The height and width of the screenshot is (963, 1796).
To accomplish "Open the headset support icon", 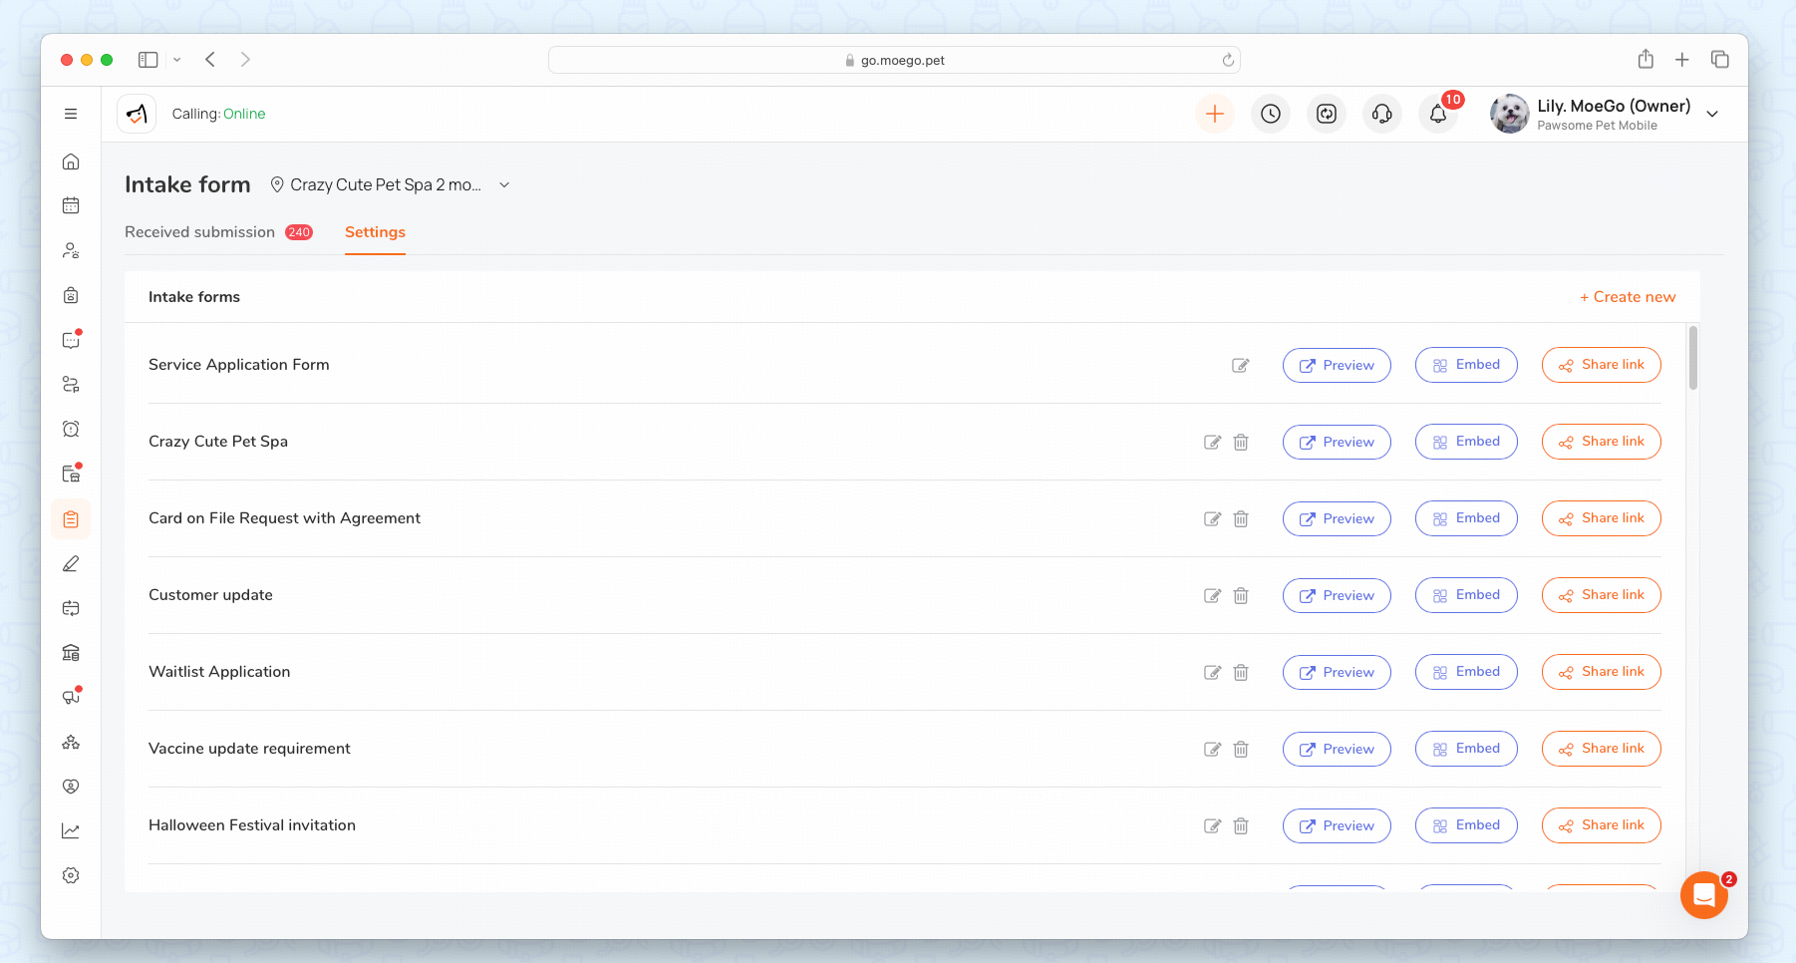I will point(1381,114).
